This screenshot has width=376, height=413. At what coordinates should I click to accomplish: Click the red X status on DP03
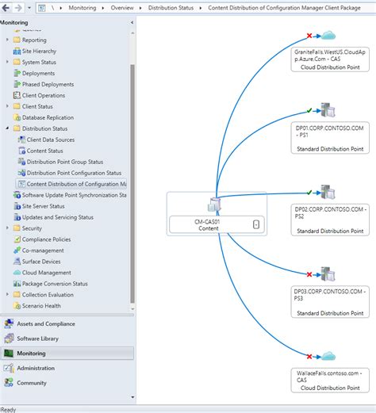pos(309,274)
